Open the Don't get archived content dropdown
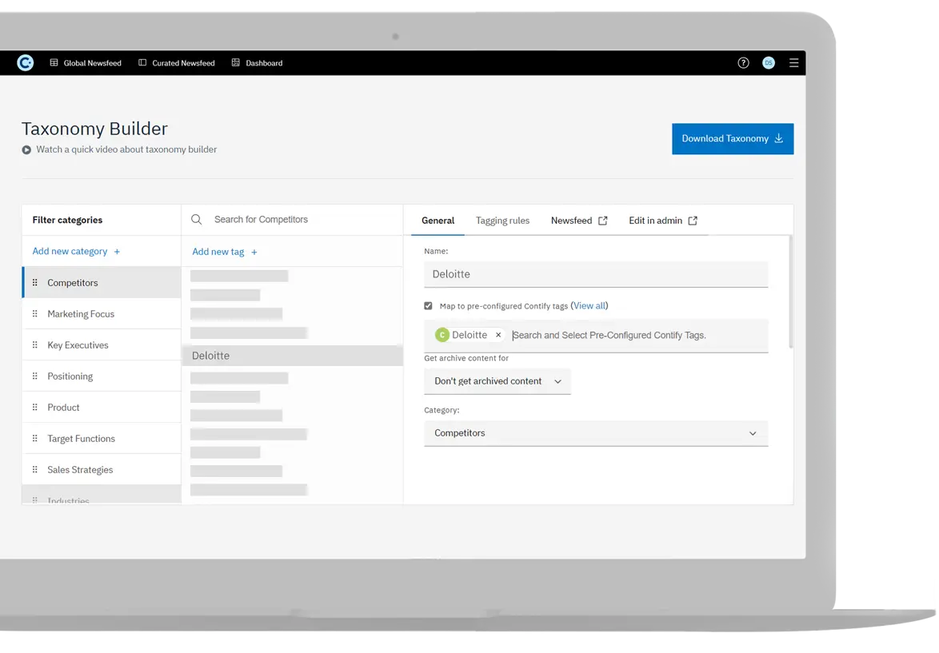Viewport: 939px width, 653px height. click(x=497, y=381)
